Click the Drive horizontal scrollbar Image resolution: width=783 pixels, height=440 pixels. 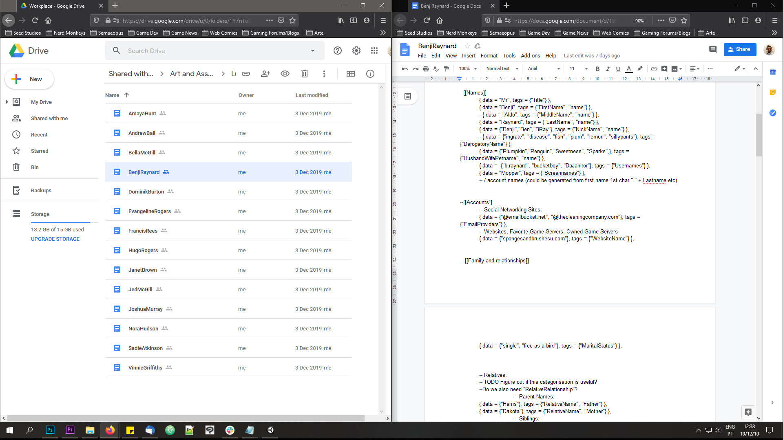(186, 418)
